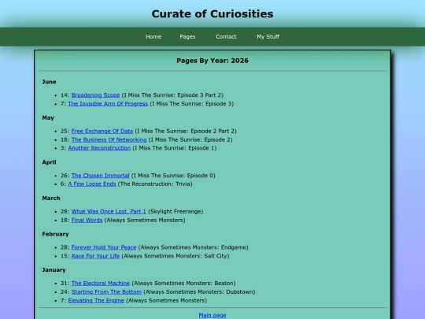Open the Home navigation item
This screenshot has width=425, height=319.
pos(153,36)
